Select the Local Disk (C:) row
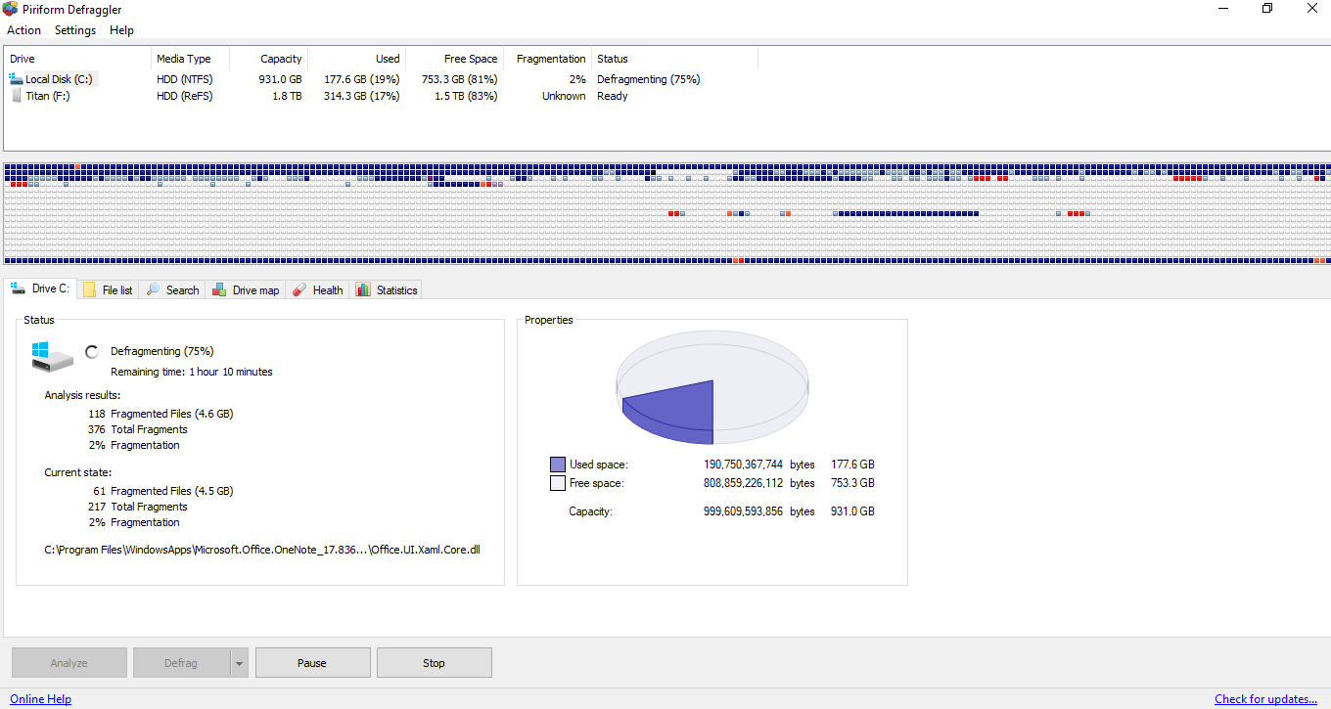This screenshot has height=709, width=1331. click(382, 79)
